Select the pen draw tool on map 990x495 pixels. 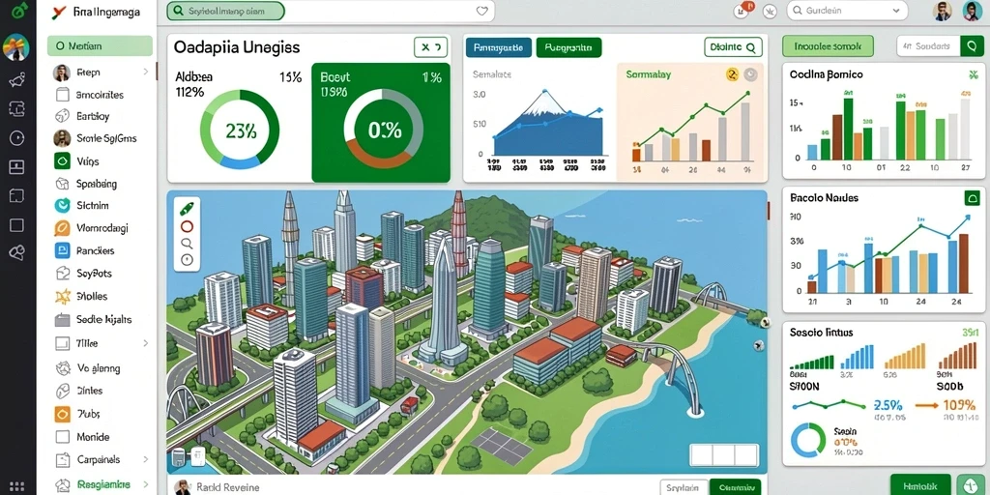[187, 209]
